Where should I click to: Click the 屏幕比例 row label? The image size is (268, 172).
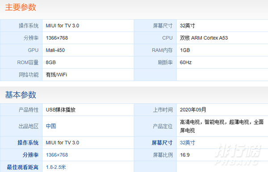(x=163, y=155)
